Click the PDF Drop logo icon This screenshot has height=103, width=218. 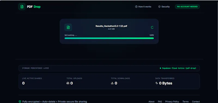[x=22, y=7]
